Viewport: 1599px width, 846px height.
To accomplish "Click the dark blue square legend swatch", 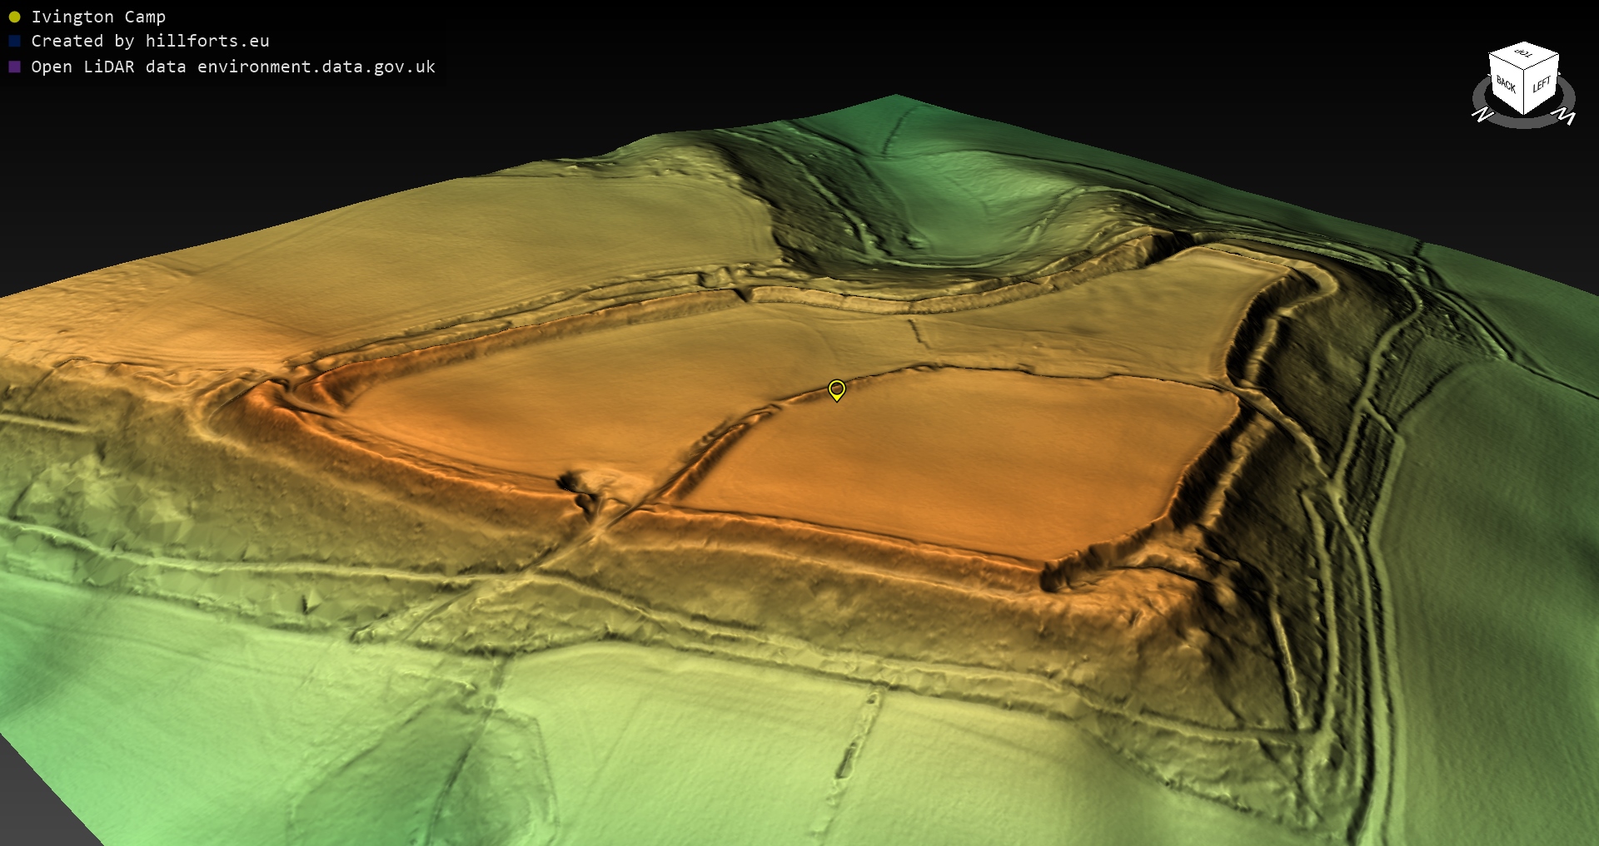I will (14, 41).
